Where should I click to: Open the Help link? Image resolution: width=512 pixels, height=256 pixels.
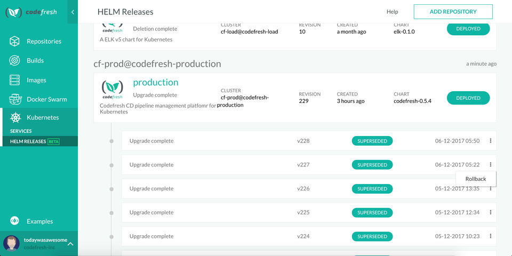click(x=392, y=12)
